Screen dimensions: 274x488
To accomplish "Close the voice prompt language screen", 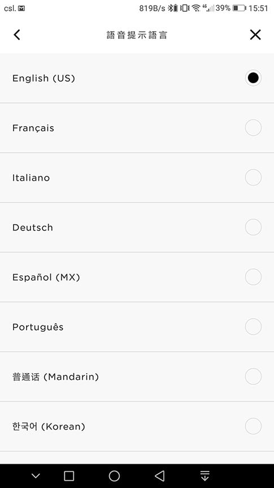I will pyautogui.click(x=255, y=35).
